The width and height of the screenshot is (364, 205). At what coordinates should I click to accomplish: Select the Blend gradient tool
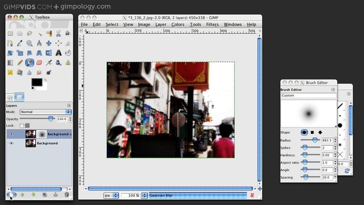coord(10,63)
